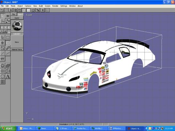Screen dimensions: 175x131
Task: Toggle the Z axis lock
Action: (9, 28)
